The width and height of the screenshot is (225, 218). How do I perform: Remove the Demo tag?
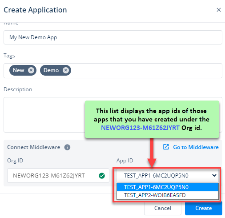click(66, 70)
